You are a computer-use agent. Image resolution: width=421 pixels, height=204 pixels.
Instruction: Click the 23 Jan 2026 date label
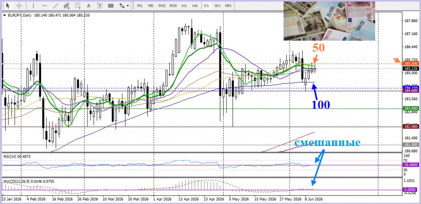point(12,199)
